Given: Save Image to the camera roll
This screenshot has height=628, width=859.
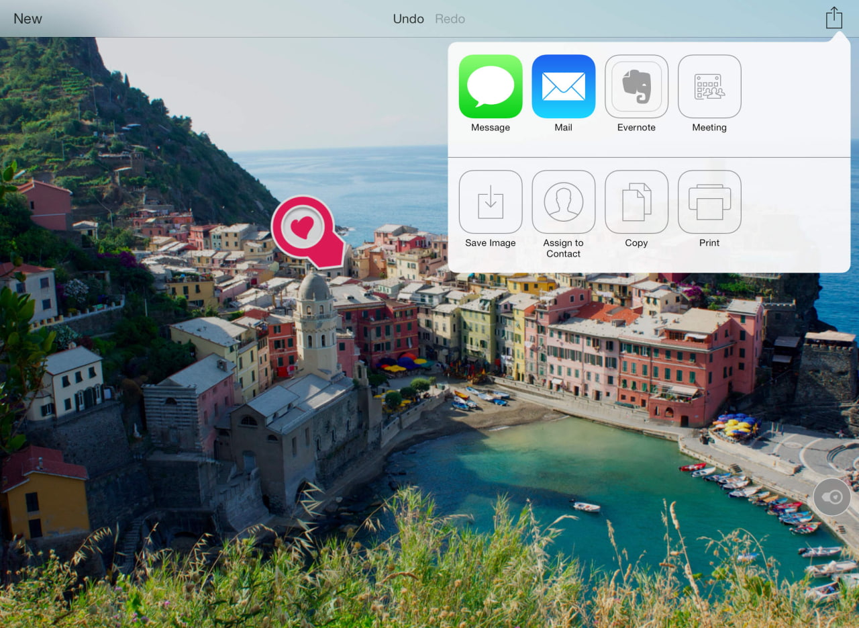Looking at the screenshot, I should (489, 201).
